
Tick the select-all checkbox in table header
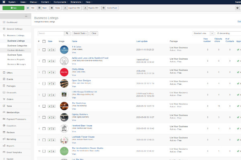point(44,41)
